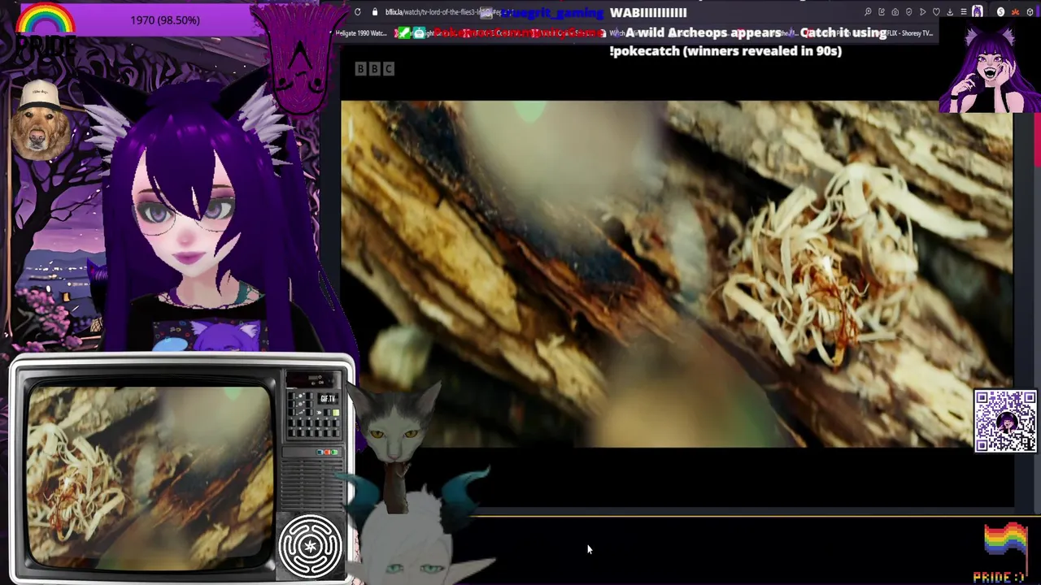Click the cube extension icon
Image resolution: width=1041 pixels, height=585 pixels.
pyautogui.click(x=1030, y=12)
